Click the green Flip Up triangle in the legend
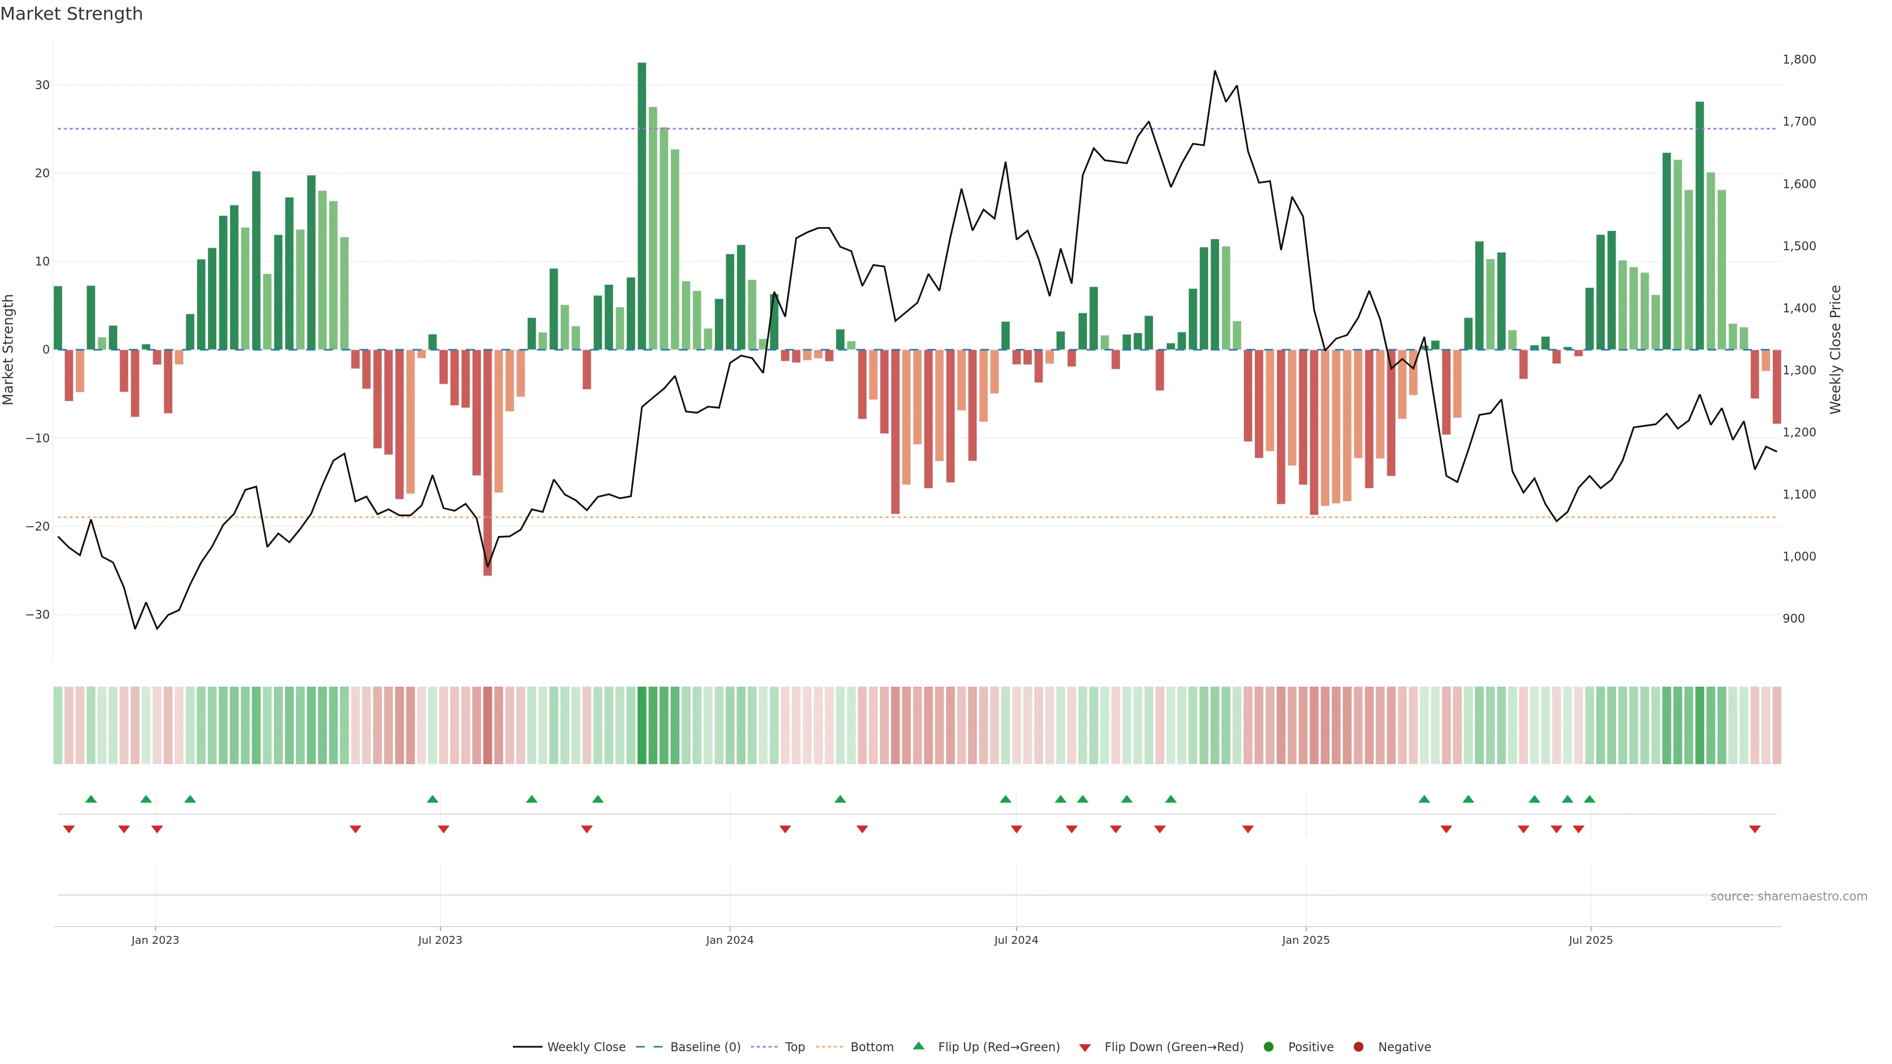The width and height of the screenshot is (1892, 1064). [x=918, y=1046]
